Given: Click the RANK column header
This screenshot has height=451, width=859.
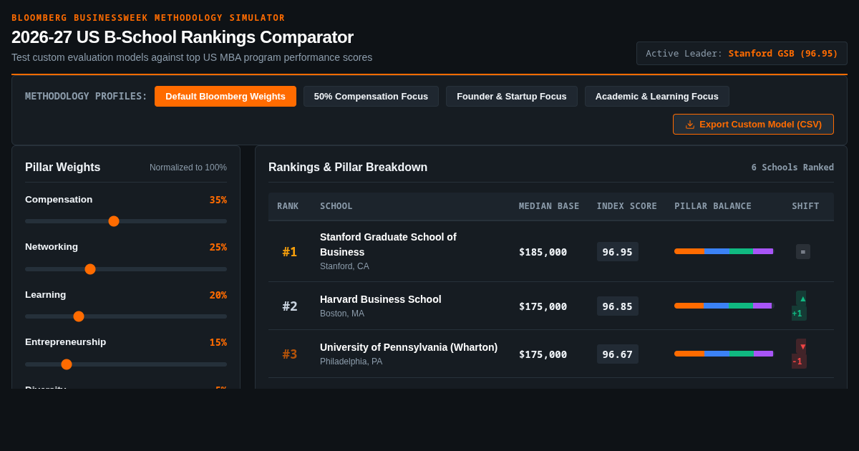Looking at the screenshot, I should click(288, 206).
